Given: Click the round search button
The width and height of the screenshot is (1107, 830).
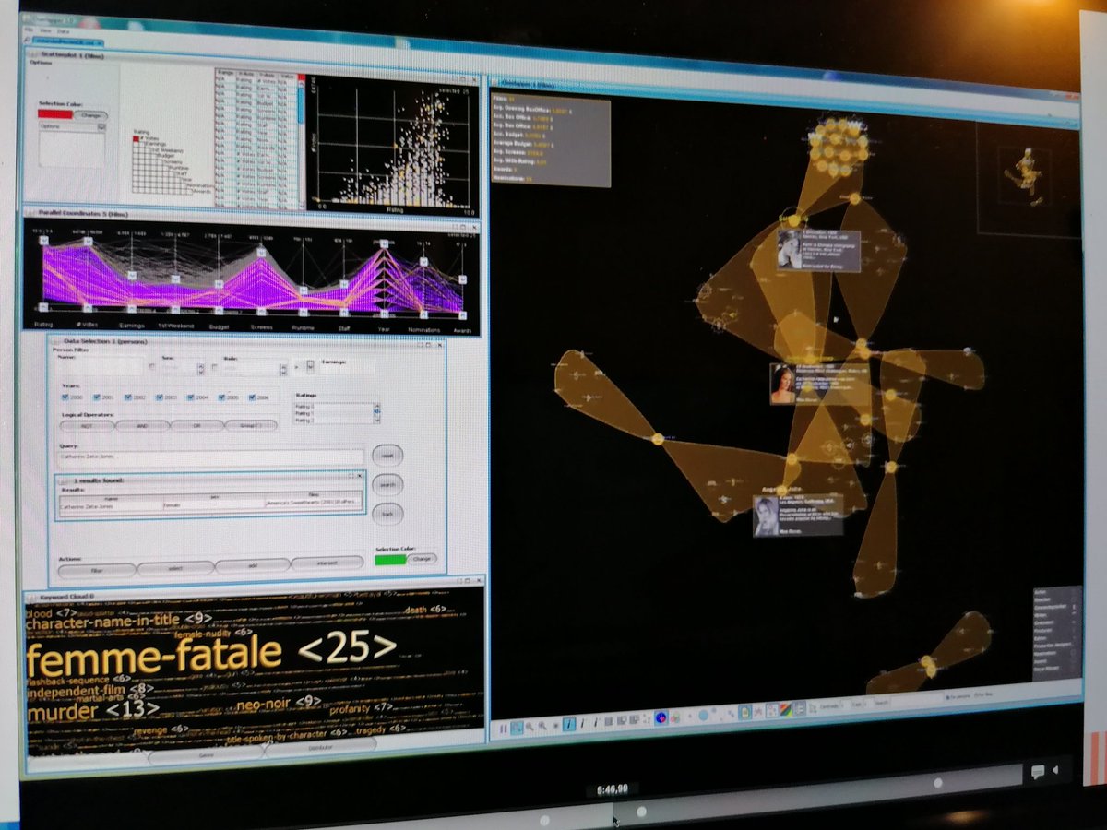Looking at the screenshot, I should coord(387,484).
